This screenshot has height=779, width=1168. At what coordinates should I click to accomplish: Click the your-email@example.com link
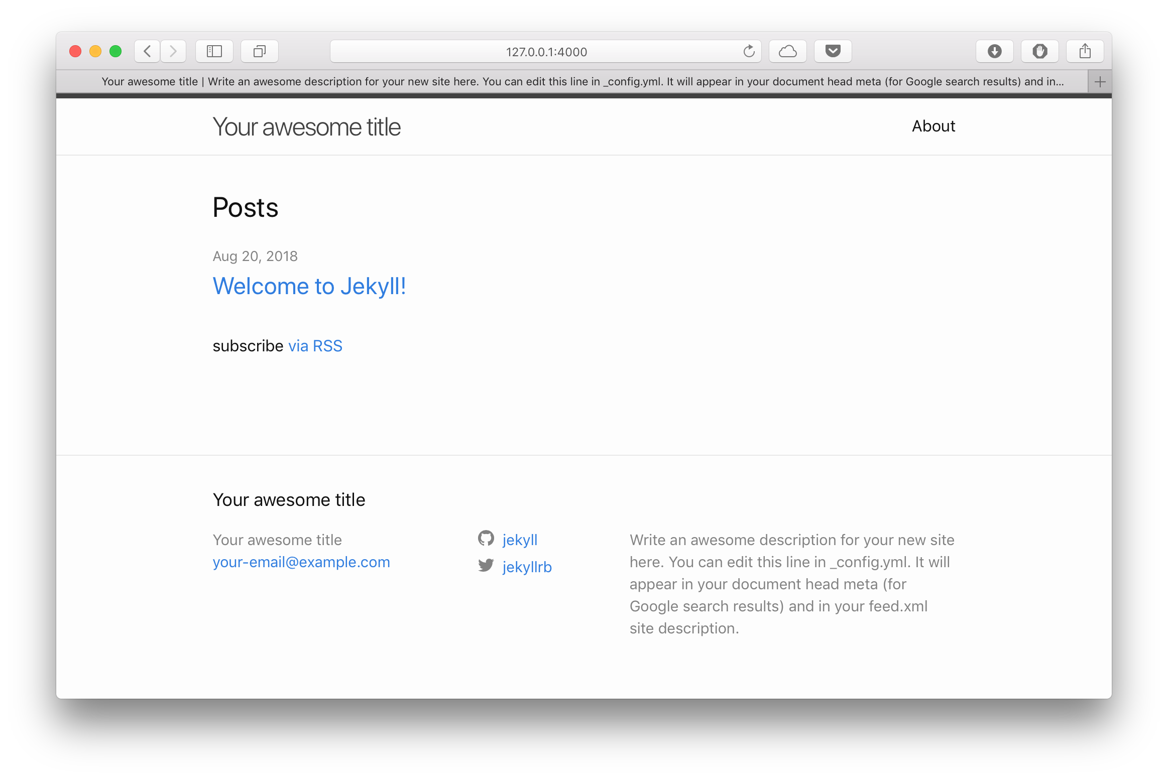pyautogui.click(x=301, y=562)
